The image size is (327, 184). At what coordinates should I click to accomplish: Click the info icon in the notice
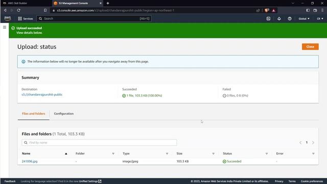[x=24, y=61]
